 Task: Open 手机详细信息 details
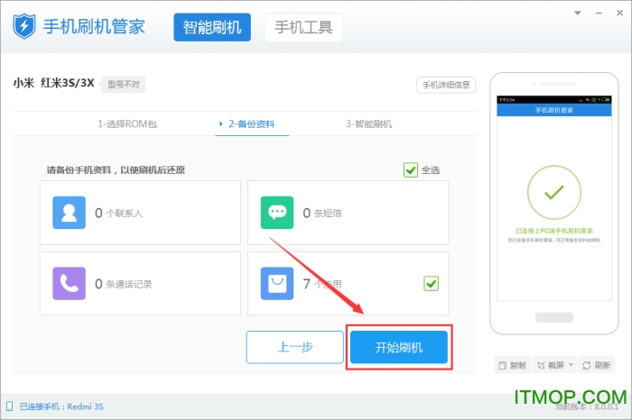point(446,85)
